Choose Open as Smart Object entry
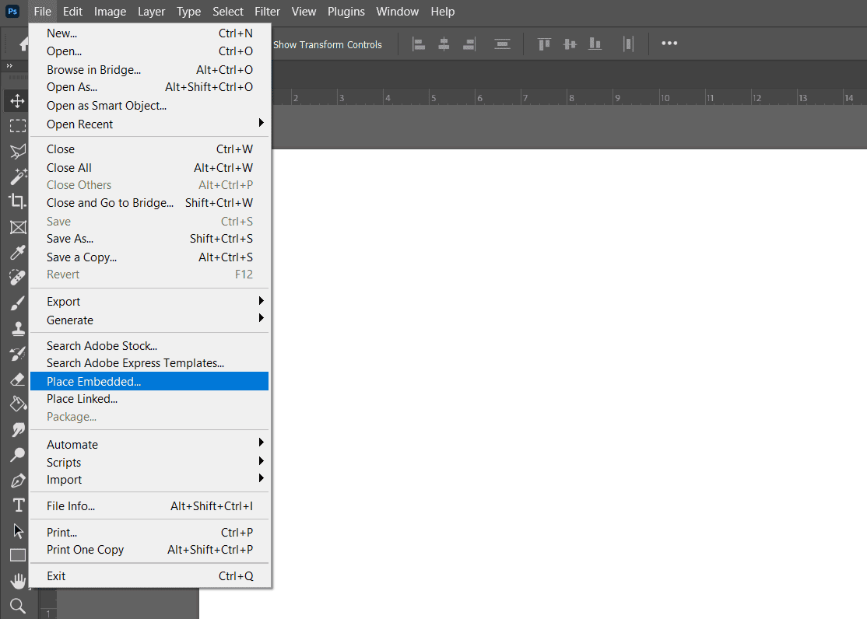Image resolution: width=867 pixels, height=619 pixels. pos(149,106)
